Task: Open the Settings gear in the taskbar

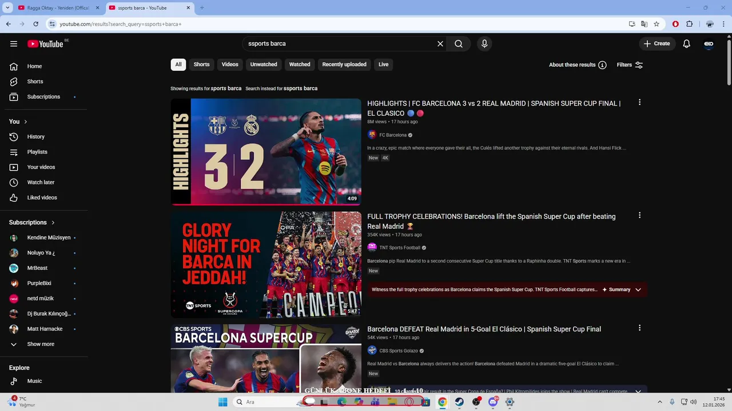Action: pos(510,402)
